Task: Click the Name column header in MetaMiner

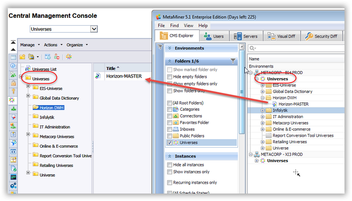Action: (254, 59)
